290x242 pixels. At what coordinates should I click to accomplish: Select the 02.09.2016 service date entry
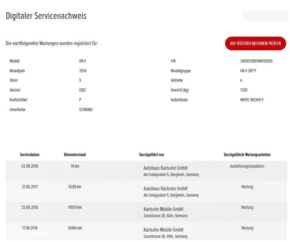30,166
